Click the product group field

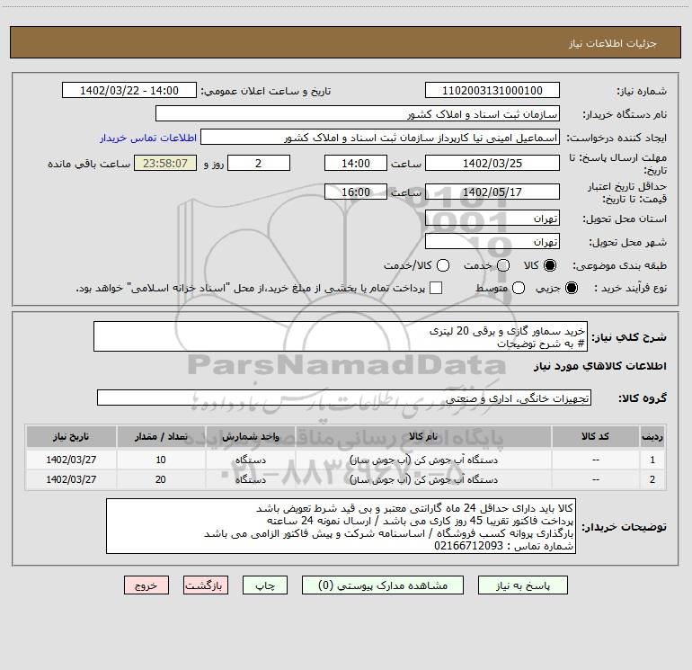pos(344,398)
